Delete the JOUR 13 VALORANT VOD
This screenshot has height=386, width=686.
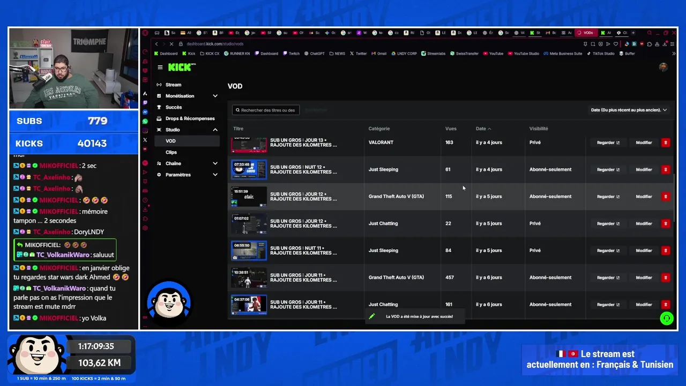pos(666,143)
